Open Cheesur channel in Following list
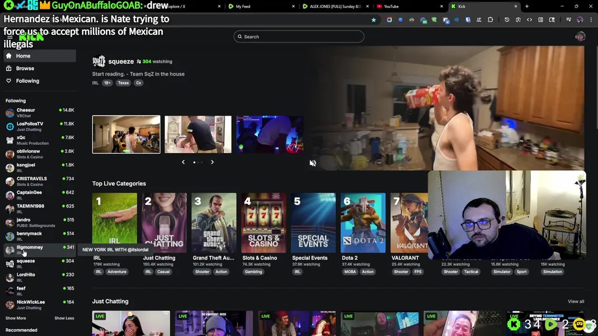Viewport: 598px width, 336px height. pos(40,112)
